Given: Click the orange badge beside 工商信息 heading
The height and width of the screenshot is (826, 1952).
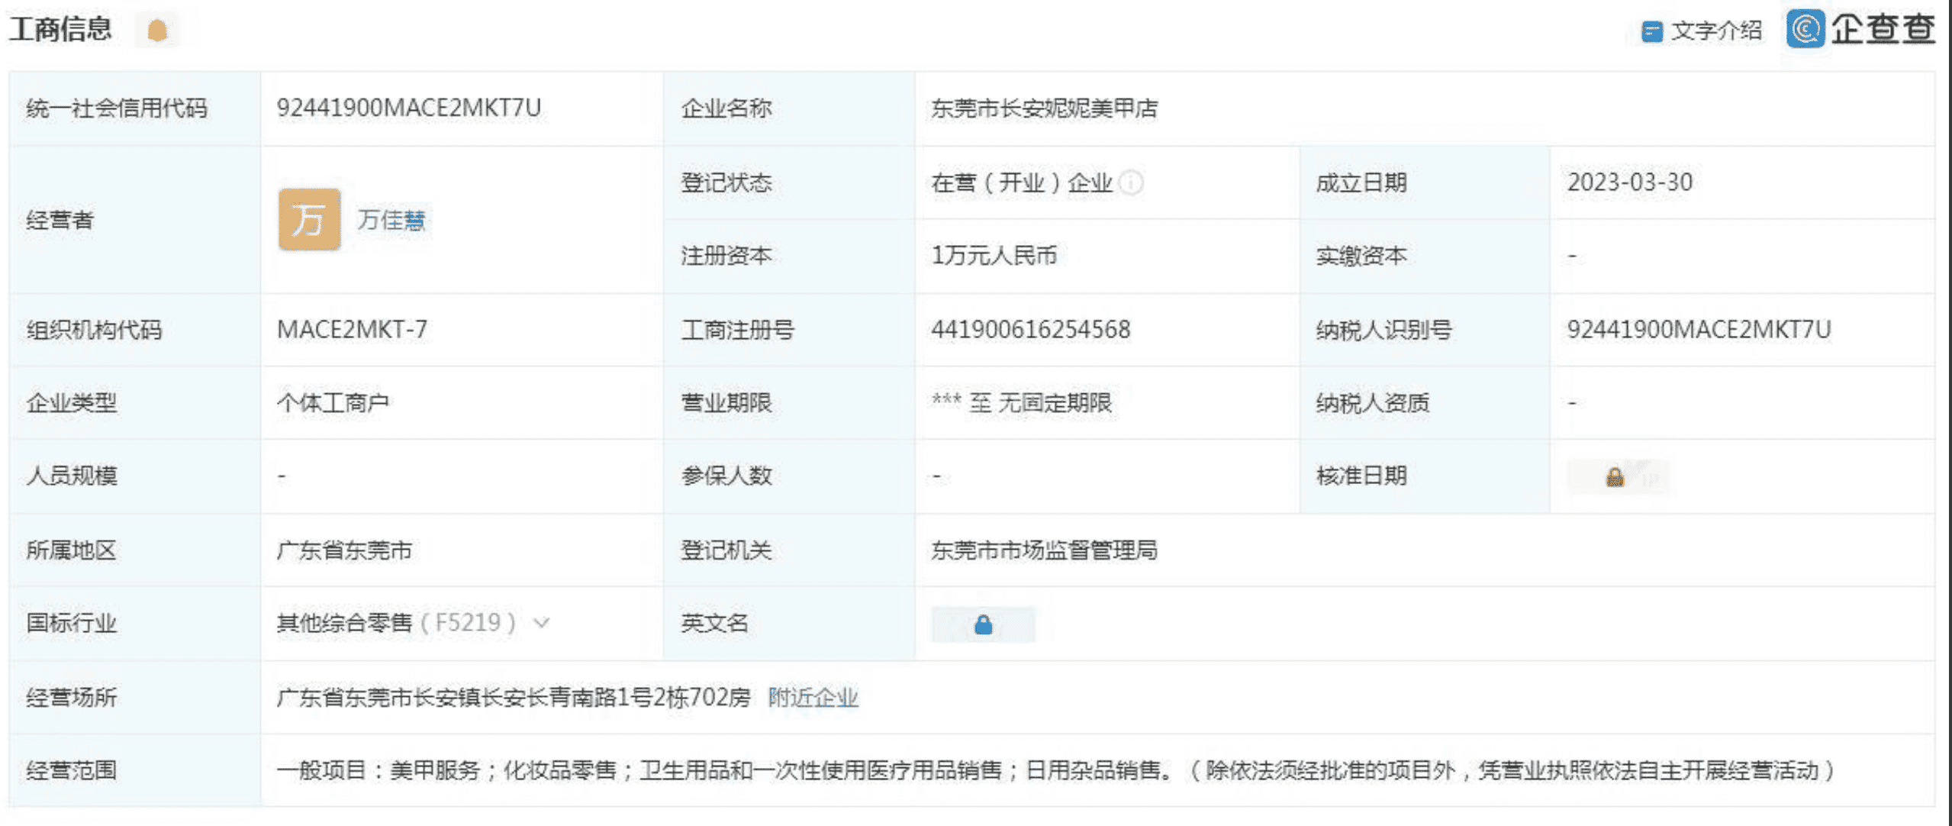Looking at the screenshot, I should coord(157,31).
